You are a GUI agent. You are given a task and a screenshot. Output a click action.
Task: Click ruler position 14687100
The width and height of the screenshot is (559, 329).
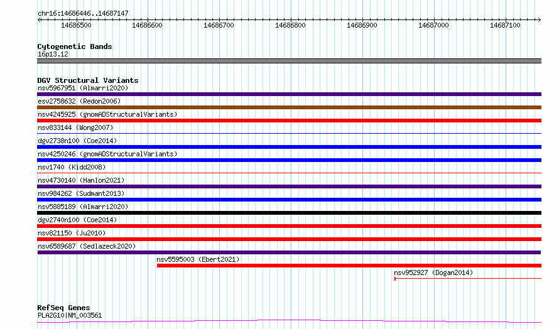[505, 25]
